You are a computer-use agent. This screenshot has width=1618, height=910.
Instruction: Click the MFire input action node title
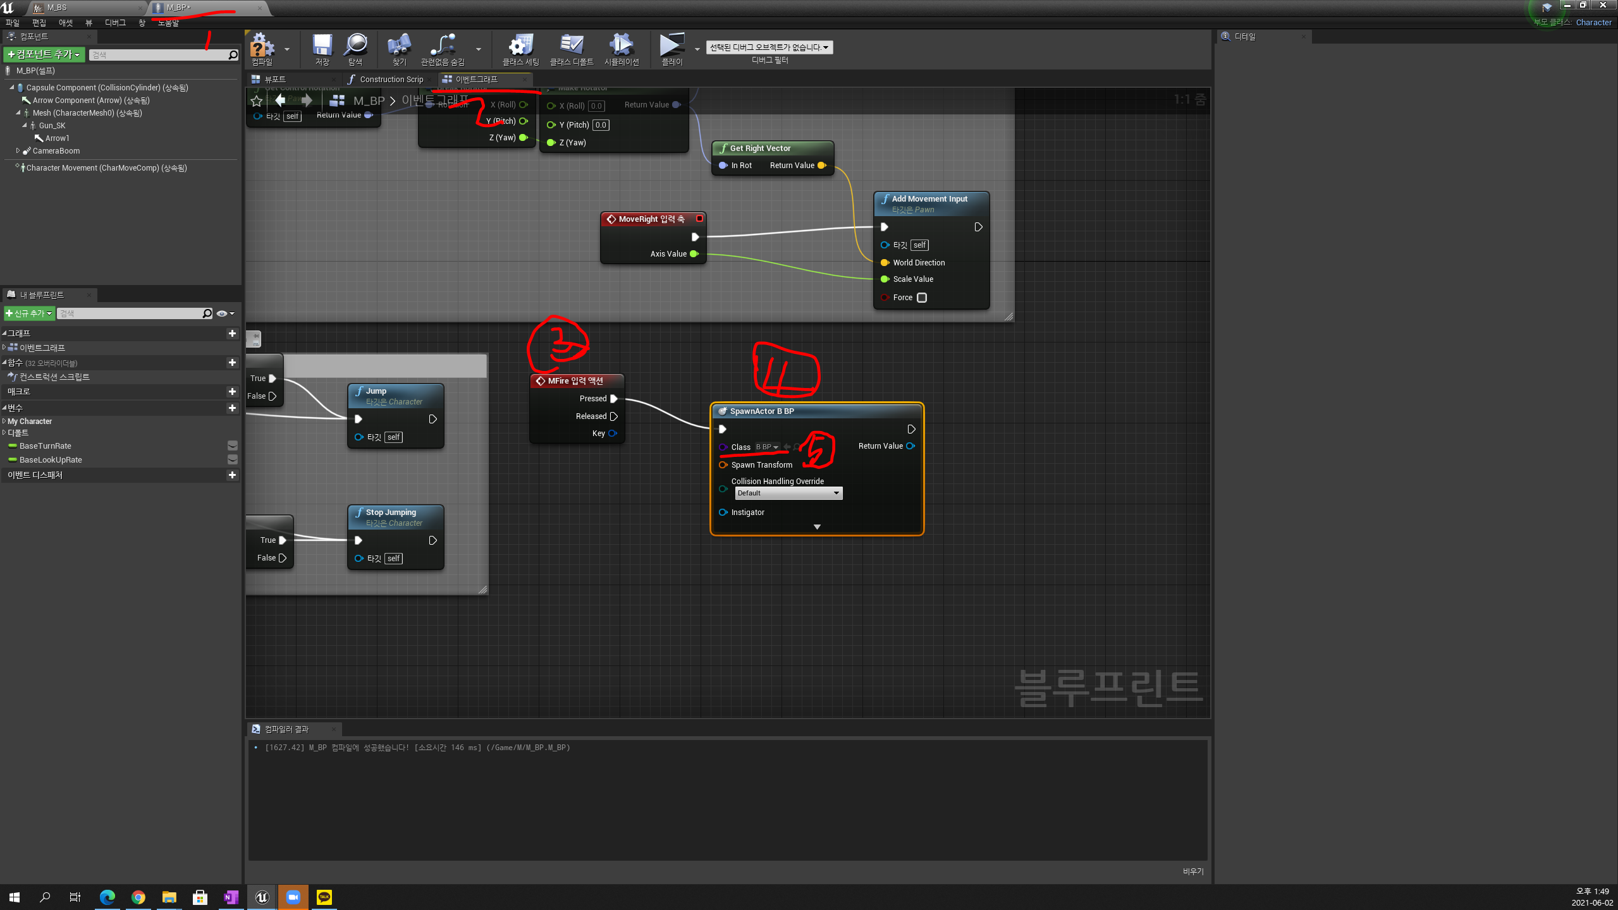click(575, 380)
